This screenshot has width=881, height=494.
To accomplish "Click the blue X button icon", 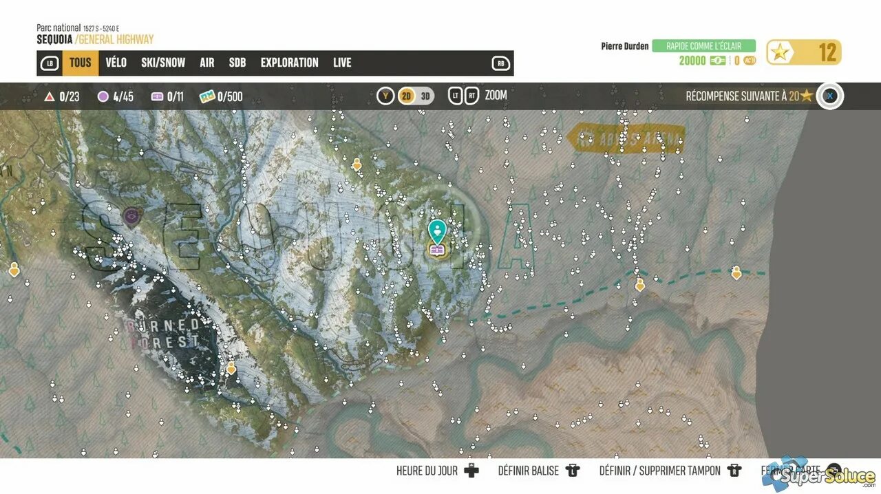I will (x=830, y=96).
